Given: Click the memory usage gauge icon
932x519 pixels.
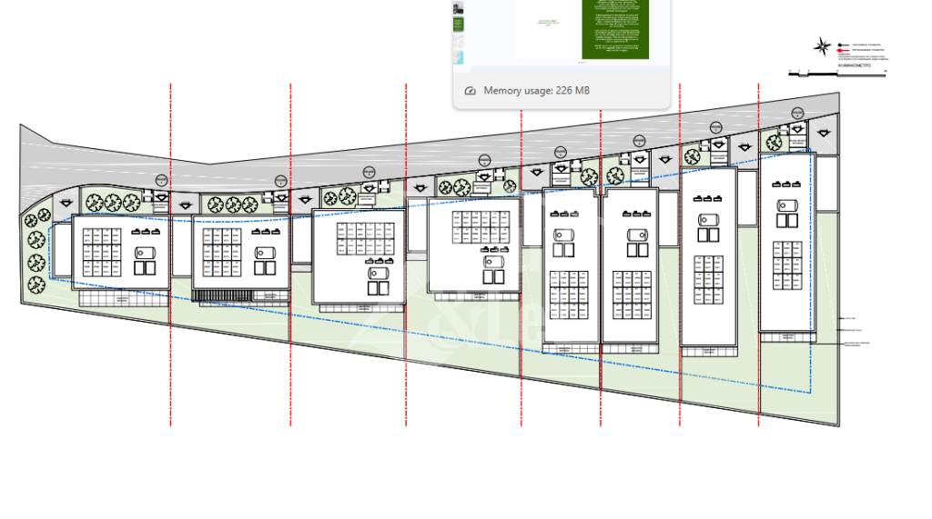Looking at the screenshot, I should [x=471, y=91].
